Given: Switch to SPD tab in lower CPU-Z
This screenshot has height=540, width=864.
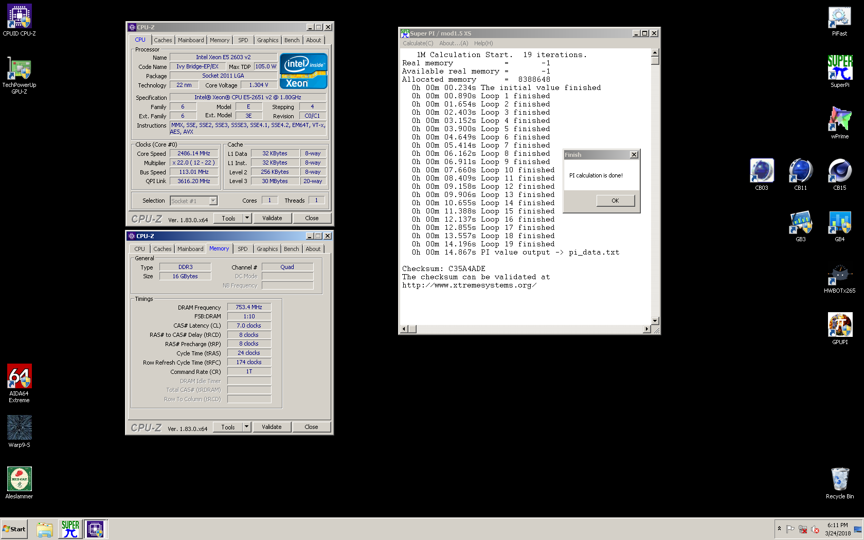Looking at the screenshot, I should (243, 249).
